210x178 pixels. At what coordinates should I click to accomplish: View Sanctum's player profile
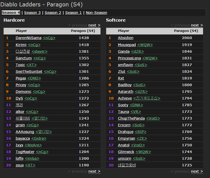tap(24, 58)
